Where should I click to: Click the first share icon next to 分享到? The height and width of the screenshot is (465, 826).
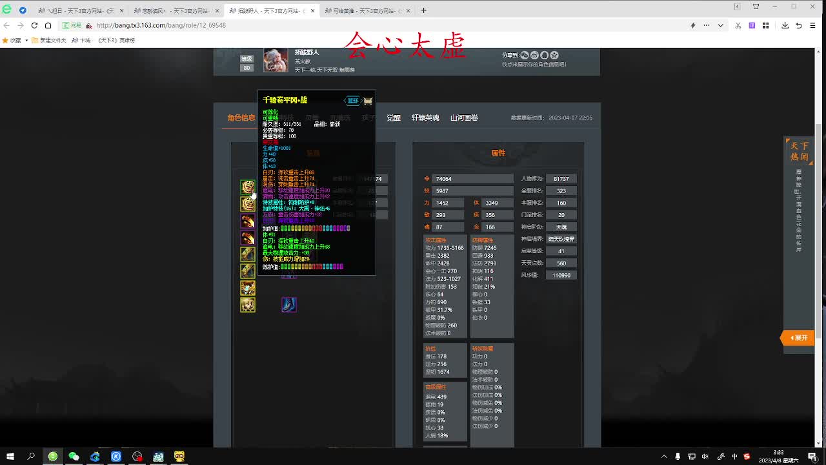coord(525,56)
